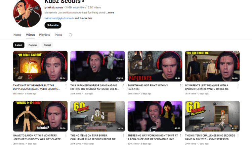This screenshot has height=145, width=252.
Task: Open options menu for SOMETHINGS NOT RIGHT video
Action: [181, 86]
